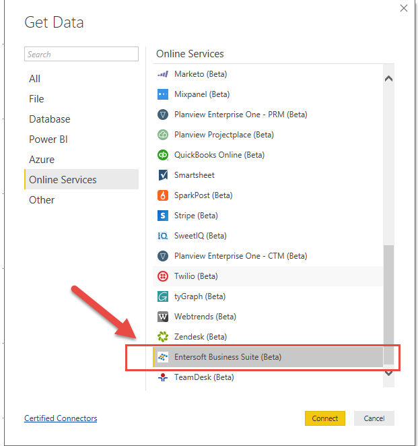Click the SparkPost flame icon
Viewport: 418px width, 446px height.
163,195
